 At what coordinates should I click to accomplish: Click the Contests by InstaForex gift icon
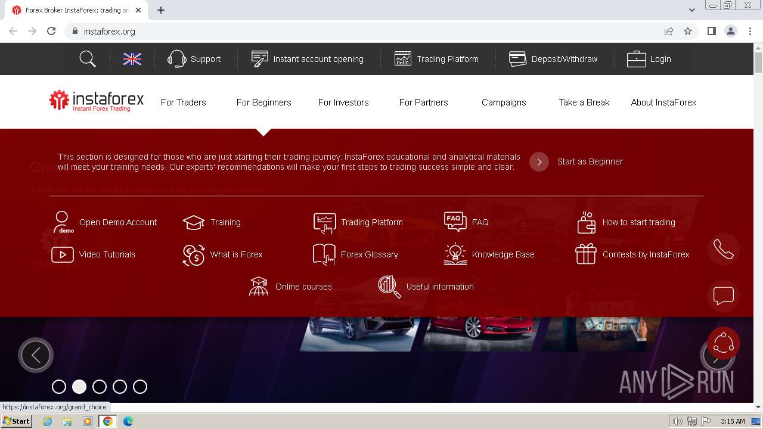(586, 254)
